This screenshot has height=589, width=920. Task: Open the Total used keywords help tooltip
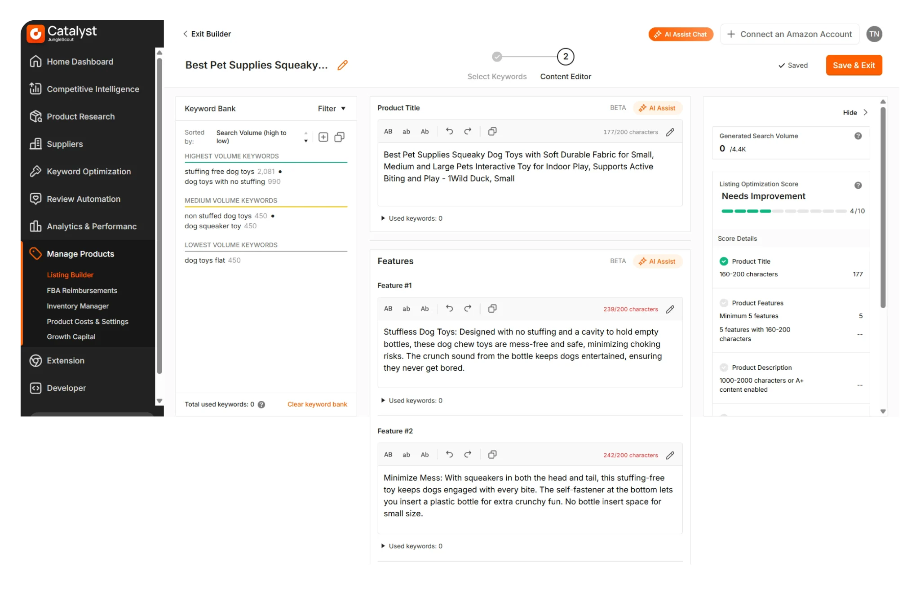pyautogui.click(x=261, y=404)
